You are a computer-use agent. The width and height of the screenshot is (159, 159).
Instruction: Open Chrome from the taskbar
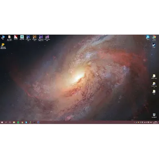[22, 122]
